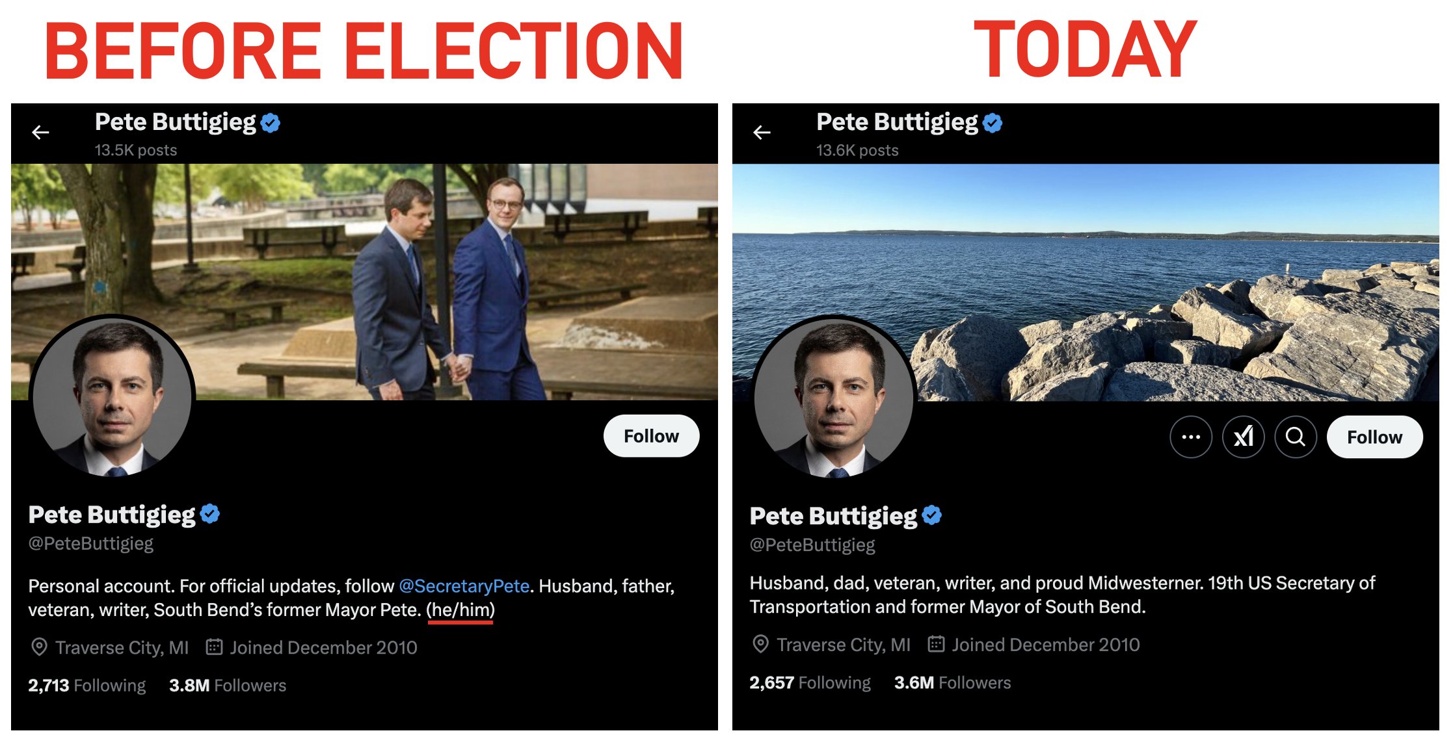The height and width of the screenshot is (746, 1453).
Task: Open 3.8M Followers list
Action: point(227,686)
